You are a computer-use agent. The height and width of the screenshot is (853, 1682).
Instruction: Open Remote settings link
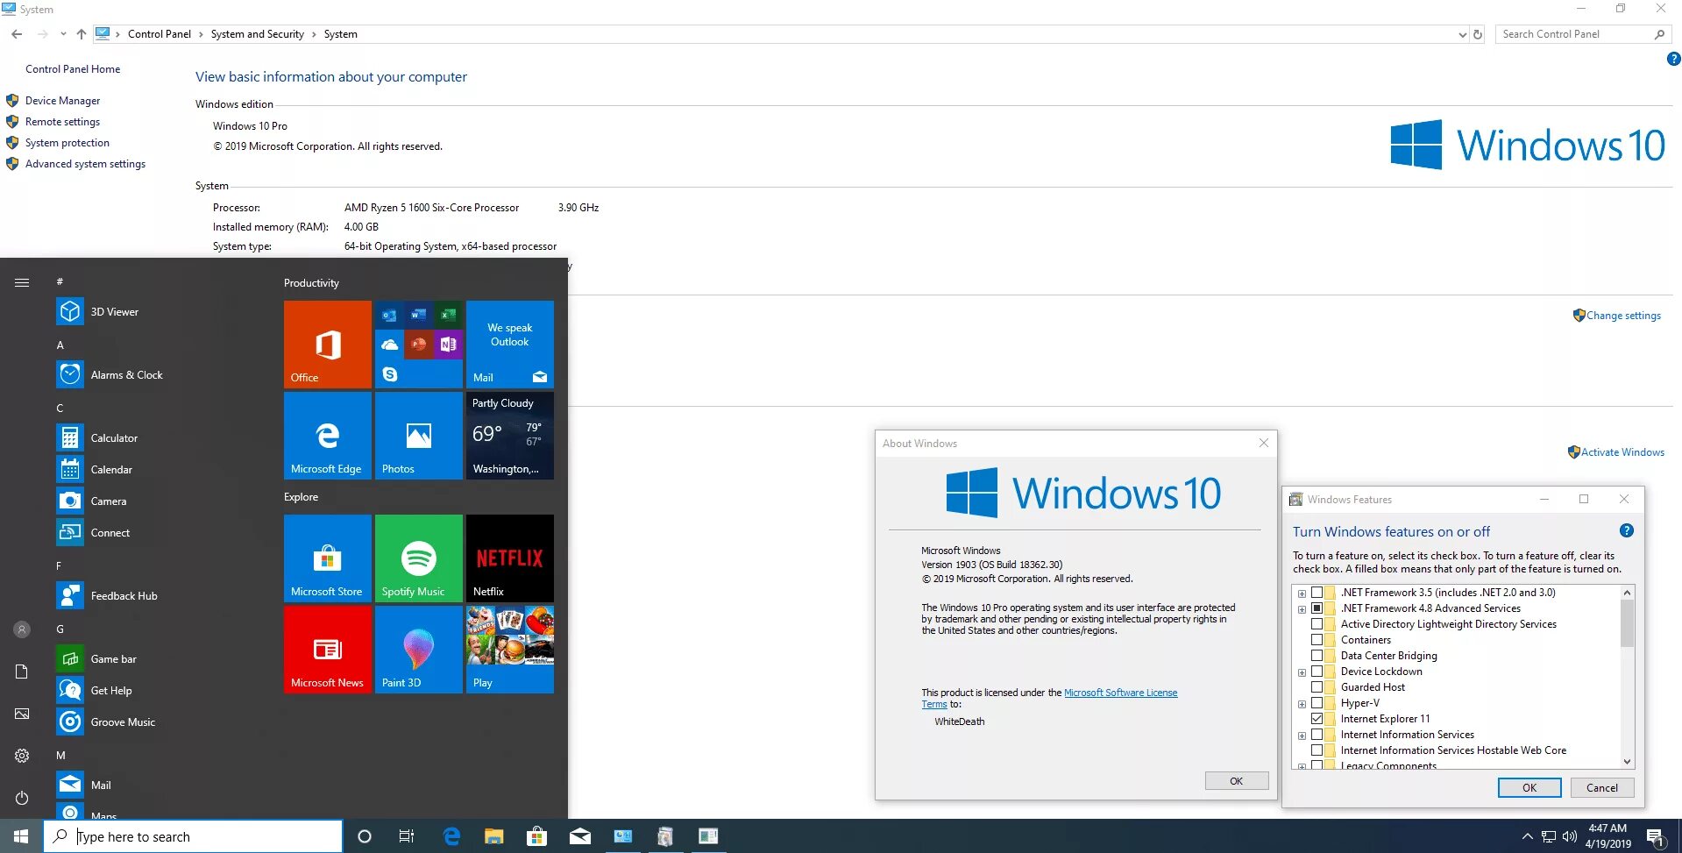click(x=62, y=122)
